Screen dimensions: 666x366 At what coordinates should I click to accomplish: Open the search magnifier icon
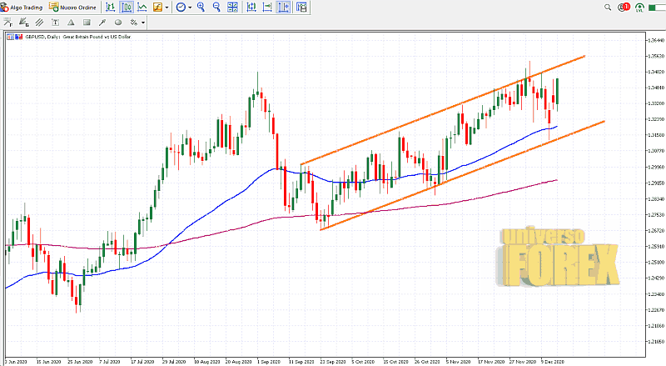coord(609,8)
